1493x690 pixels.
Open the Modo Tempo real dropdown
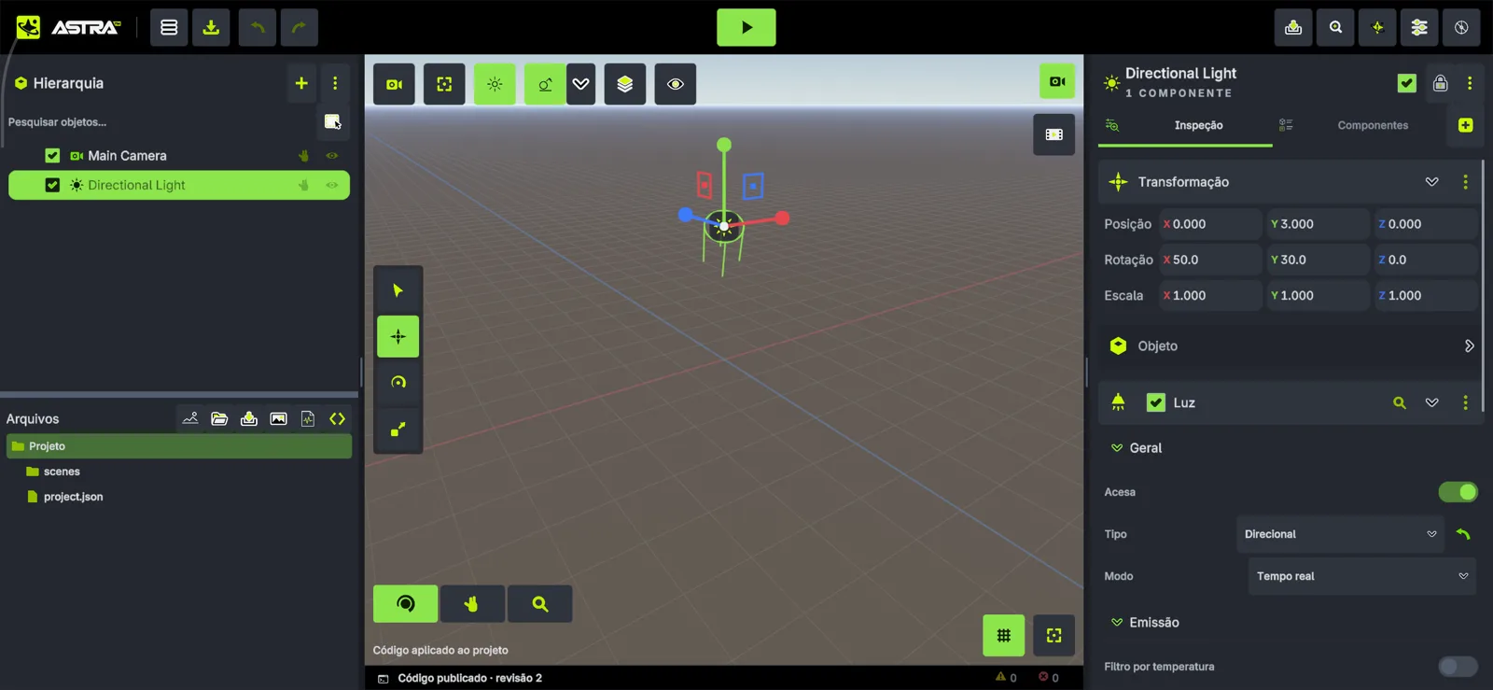pos(1361,576)
